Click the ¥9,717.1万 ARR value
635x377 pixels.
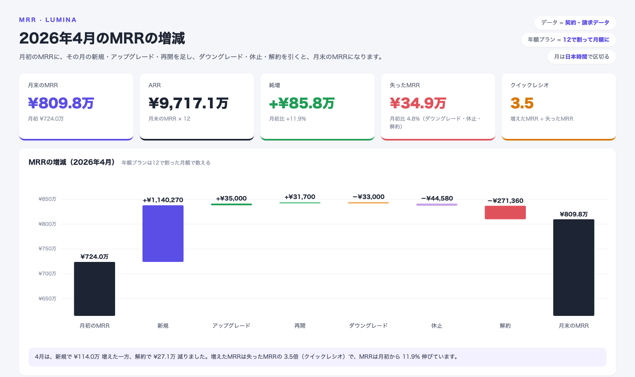[x=189, y=103]
